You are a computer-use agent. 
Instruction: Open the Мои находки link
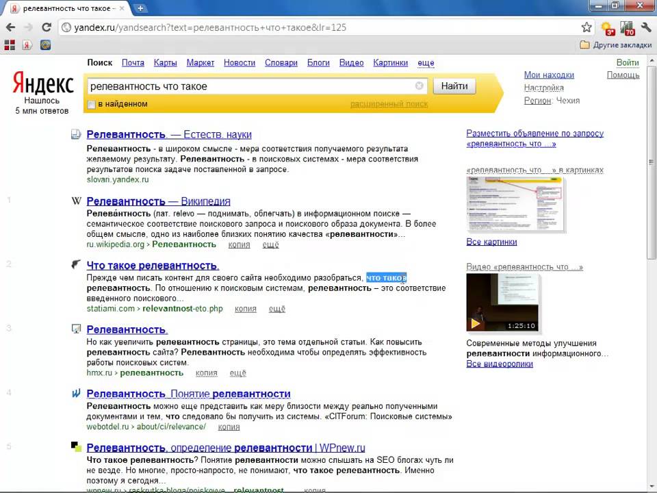click(x=549, y=75)
